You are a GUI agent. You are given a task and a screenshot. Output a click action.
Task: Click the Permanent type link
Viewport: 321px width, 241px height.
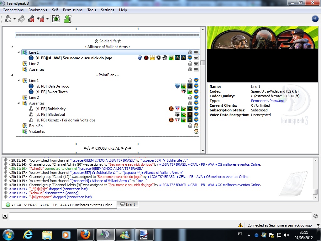[x=259, y=101]
